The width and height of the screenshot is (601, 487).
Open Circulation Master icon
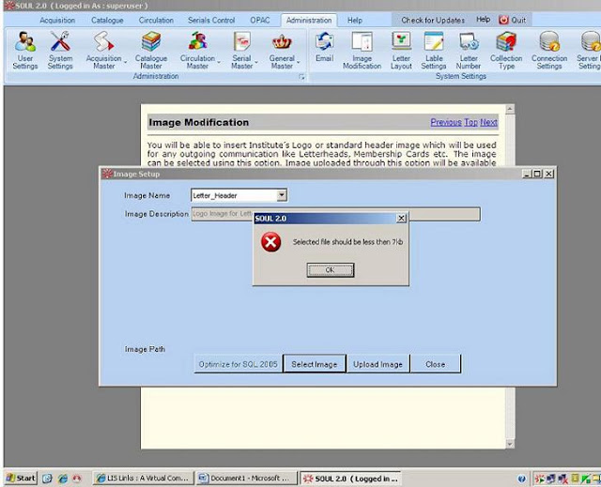[x=198, y=41]
